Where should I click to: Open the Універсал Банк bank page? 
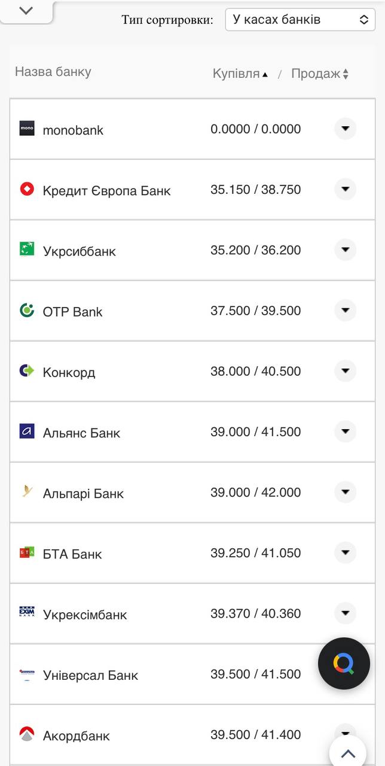(x=90, y=674)
